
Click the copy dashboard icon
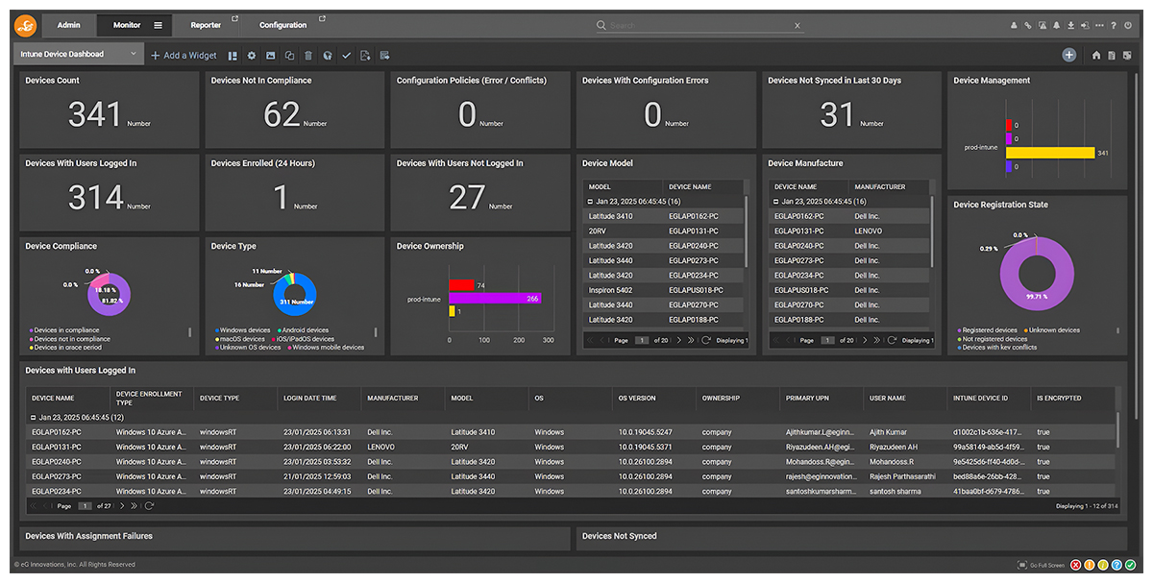tap(289, 56)
